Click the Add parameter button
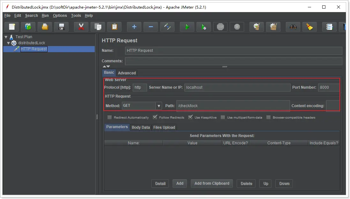Viewport: 350px width, 199px height. (180, 183)
